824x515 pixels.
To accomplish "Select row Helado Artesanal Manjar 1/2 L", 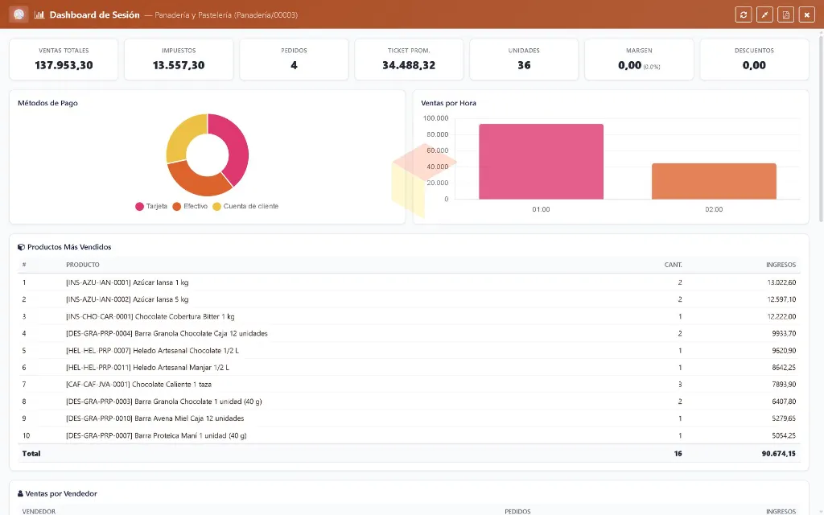I will coord(409,367).
